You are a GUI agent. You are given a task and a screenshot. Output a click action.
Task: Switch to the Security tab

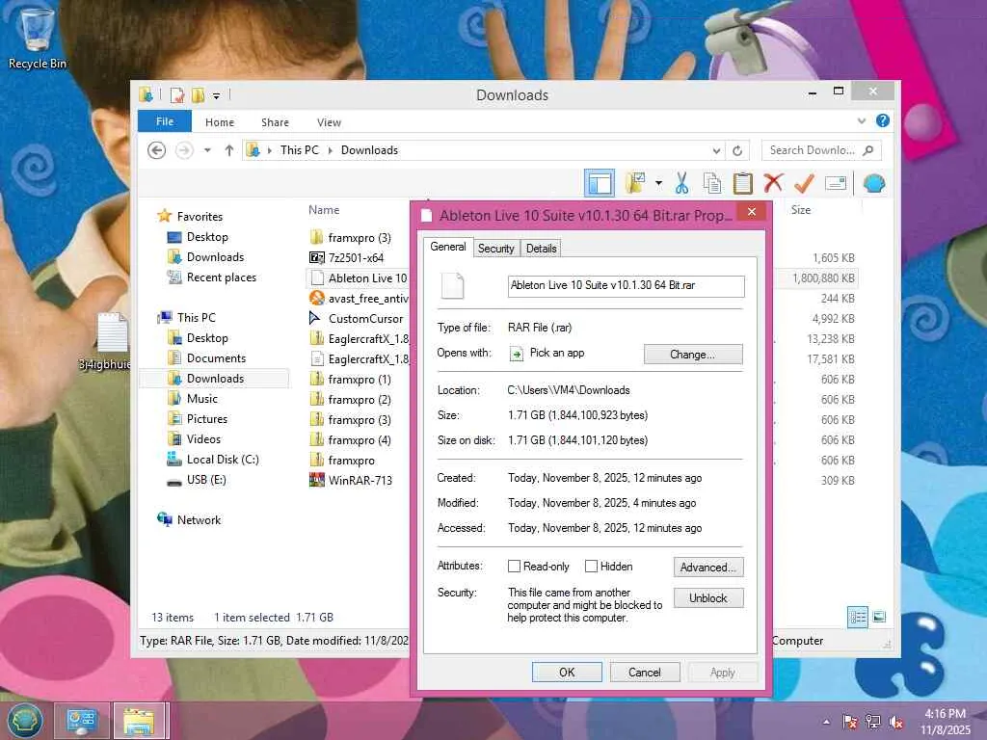click(x=496, y=249)
